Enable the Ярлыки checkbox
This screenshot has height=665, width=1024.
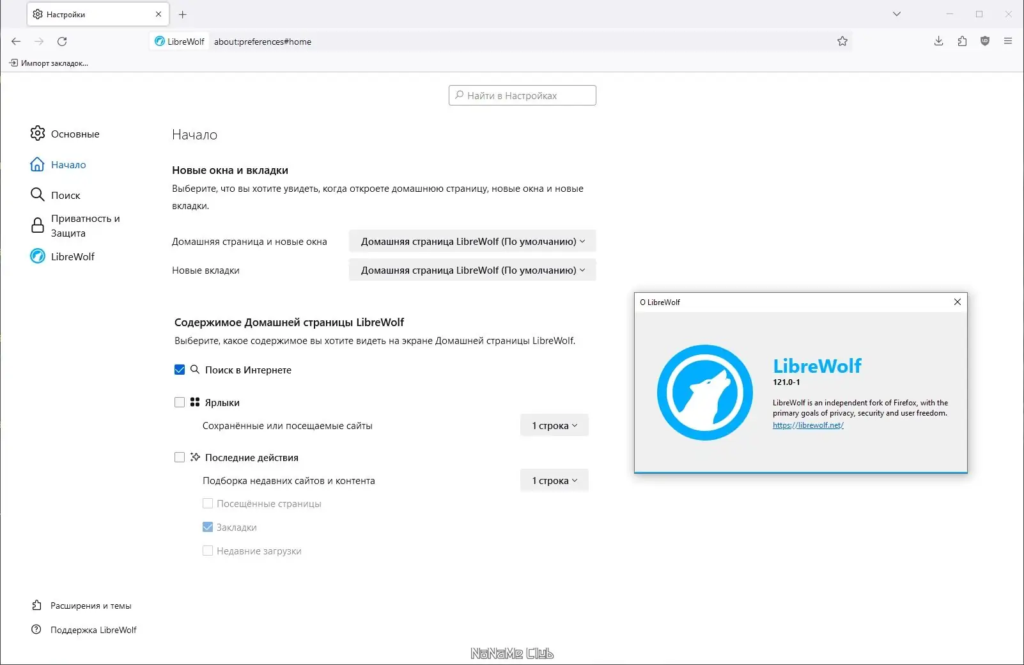coord(180,402)
